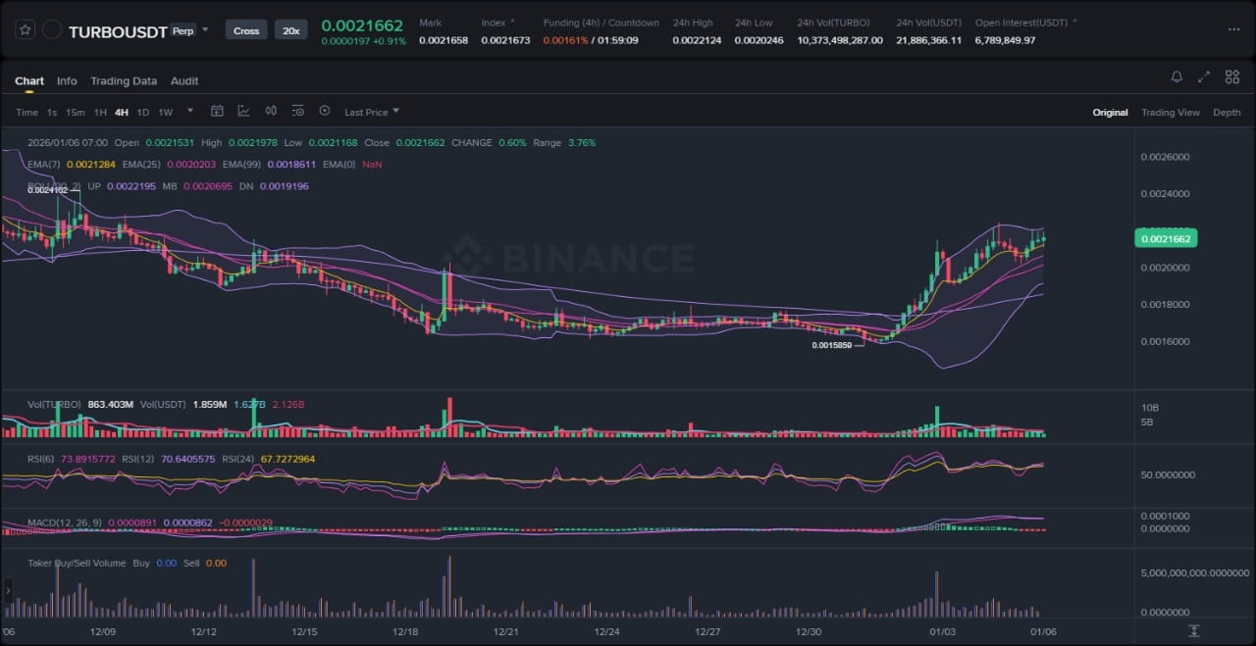Add TURBOUSDT to favorites with the star icon
The width and height of the screenshot is (1256, 646).
point(26,30)
